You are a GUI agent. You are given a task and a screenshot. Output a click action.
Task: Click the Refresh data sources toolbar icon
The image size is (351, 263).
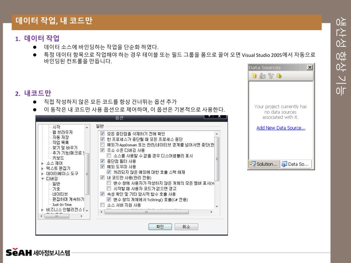pos(279,76)
